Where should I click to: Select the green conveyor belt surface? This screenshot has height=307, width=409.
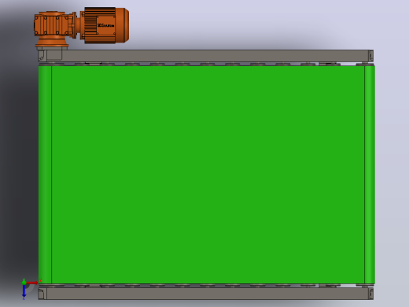(x=208, y=175)
